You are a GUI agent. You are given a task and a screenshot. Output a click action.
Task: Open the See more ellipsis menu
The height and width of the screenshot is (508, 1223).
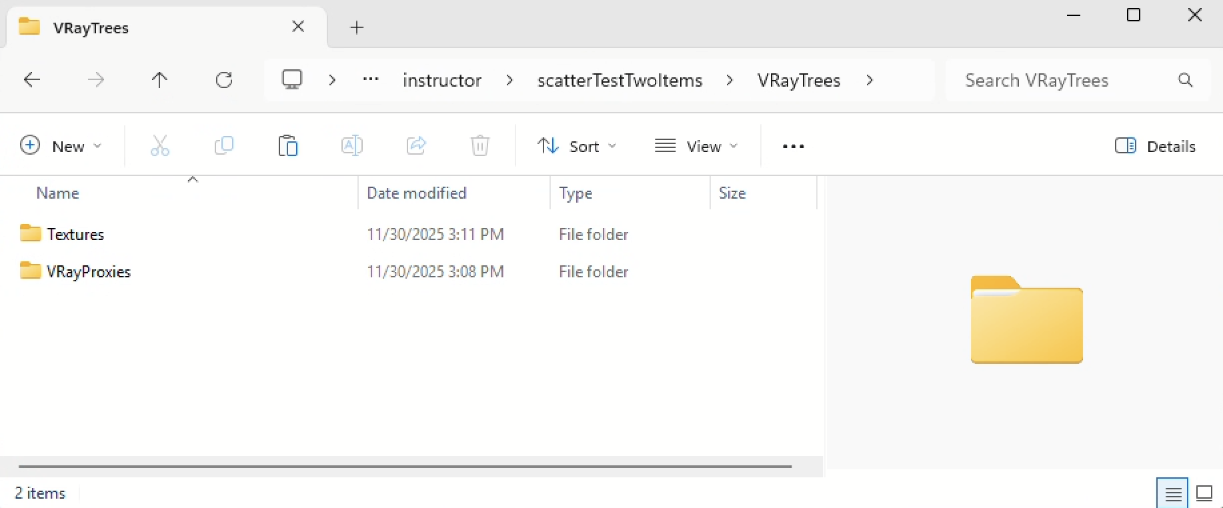coord(793,146)
